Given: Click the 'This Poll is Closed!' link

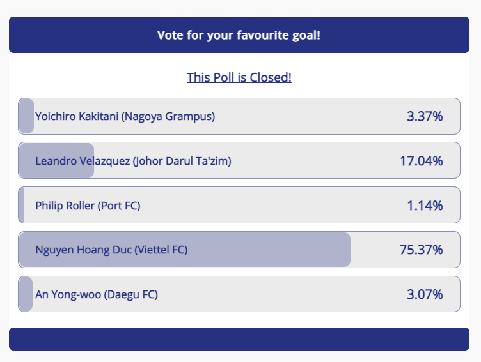Looking at the screenshot, I should [239, 77].
